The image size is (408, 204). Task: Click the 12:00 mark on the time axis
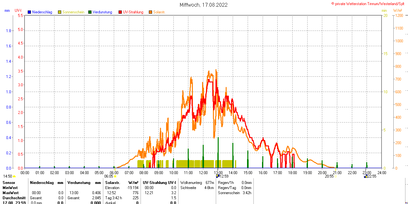[x=203, y=172]
